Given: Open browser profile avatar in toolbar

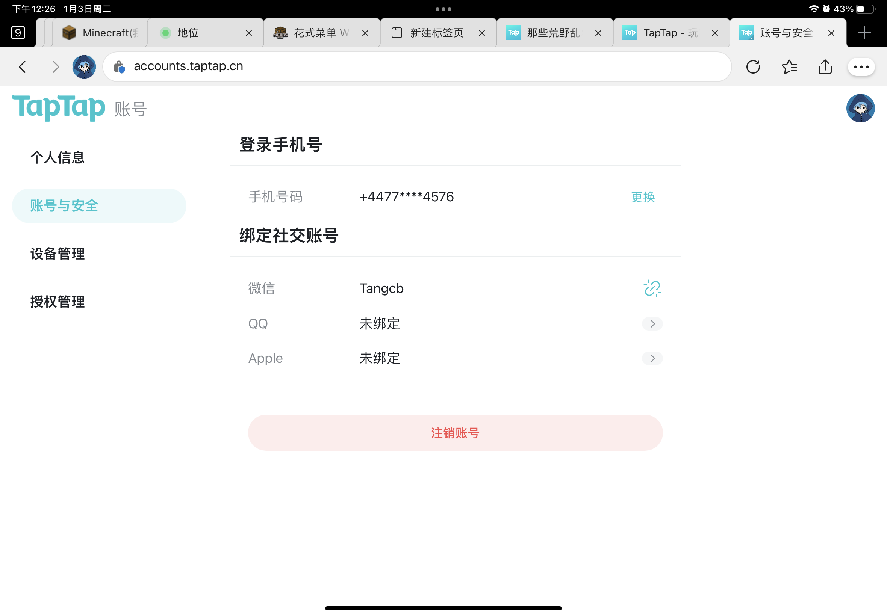Looking at the screenshot, I should pyautogui.click(x=84, y=67).
